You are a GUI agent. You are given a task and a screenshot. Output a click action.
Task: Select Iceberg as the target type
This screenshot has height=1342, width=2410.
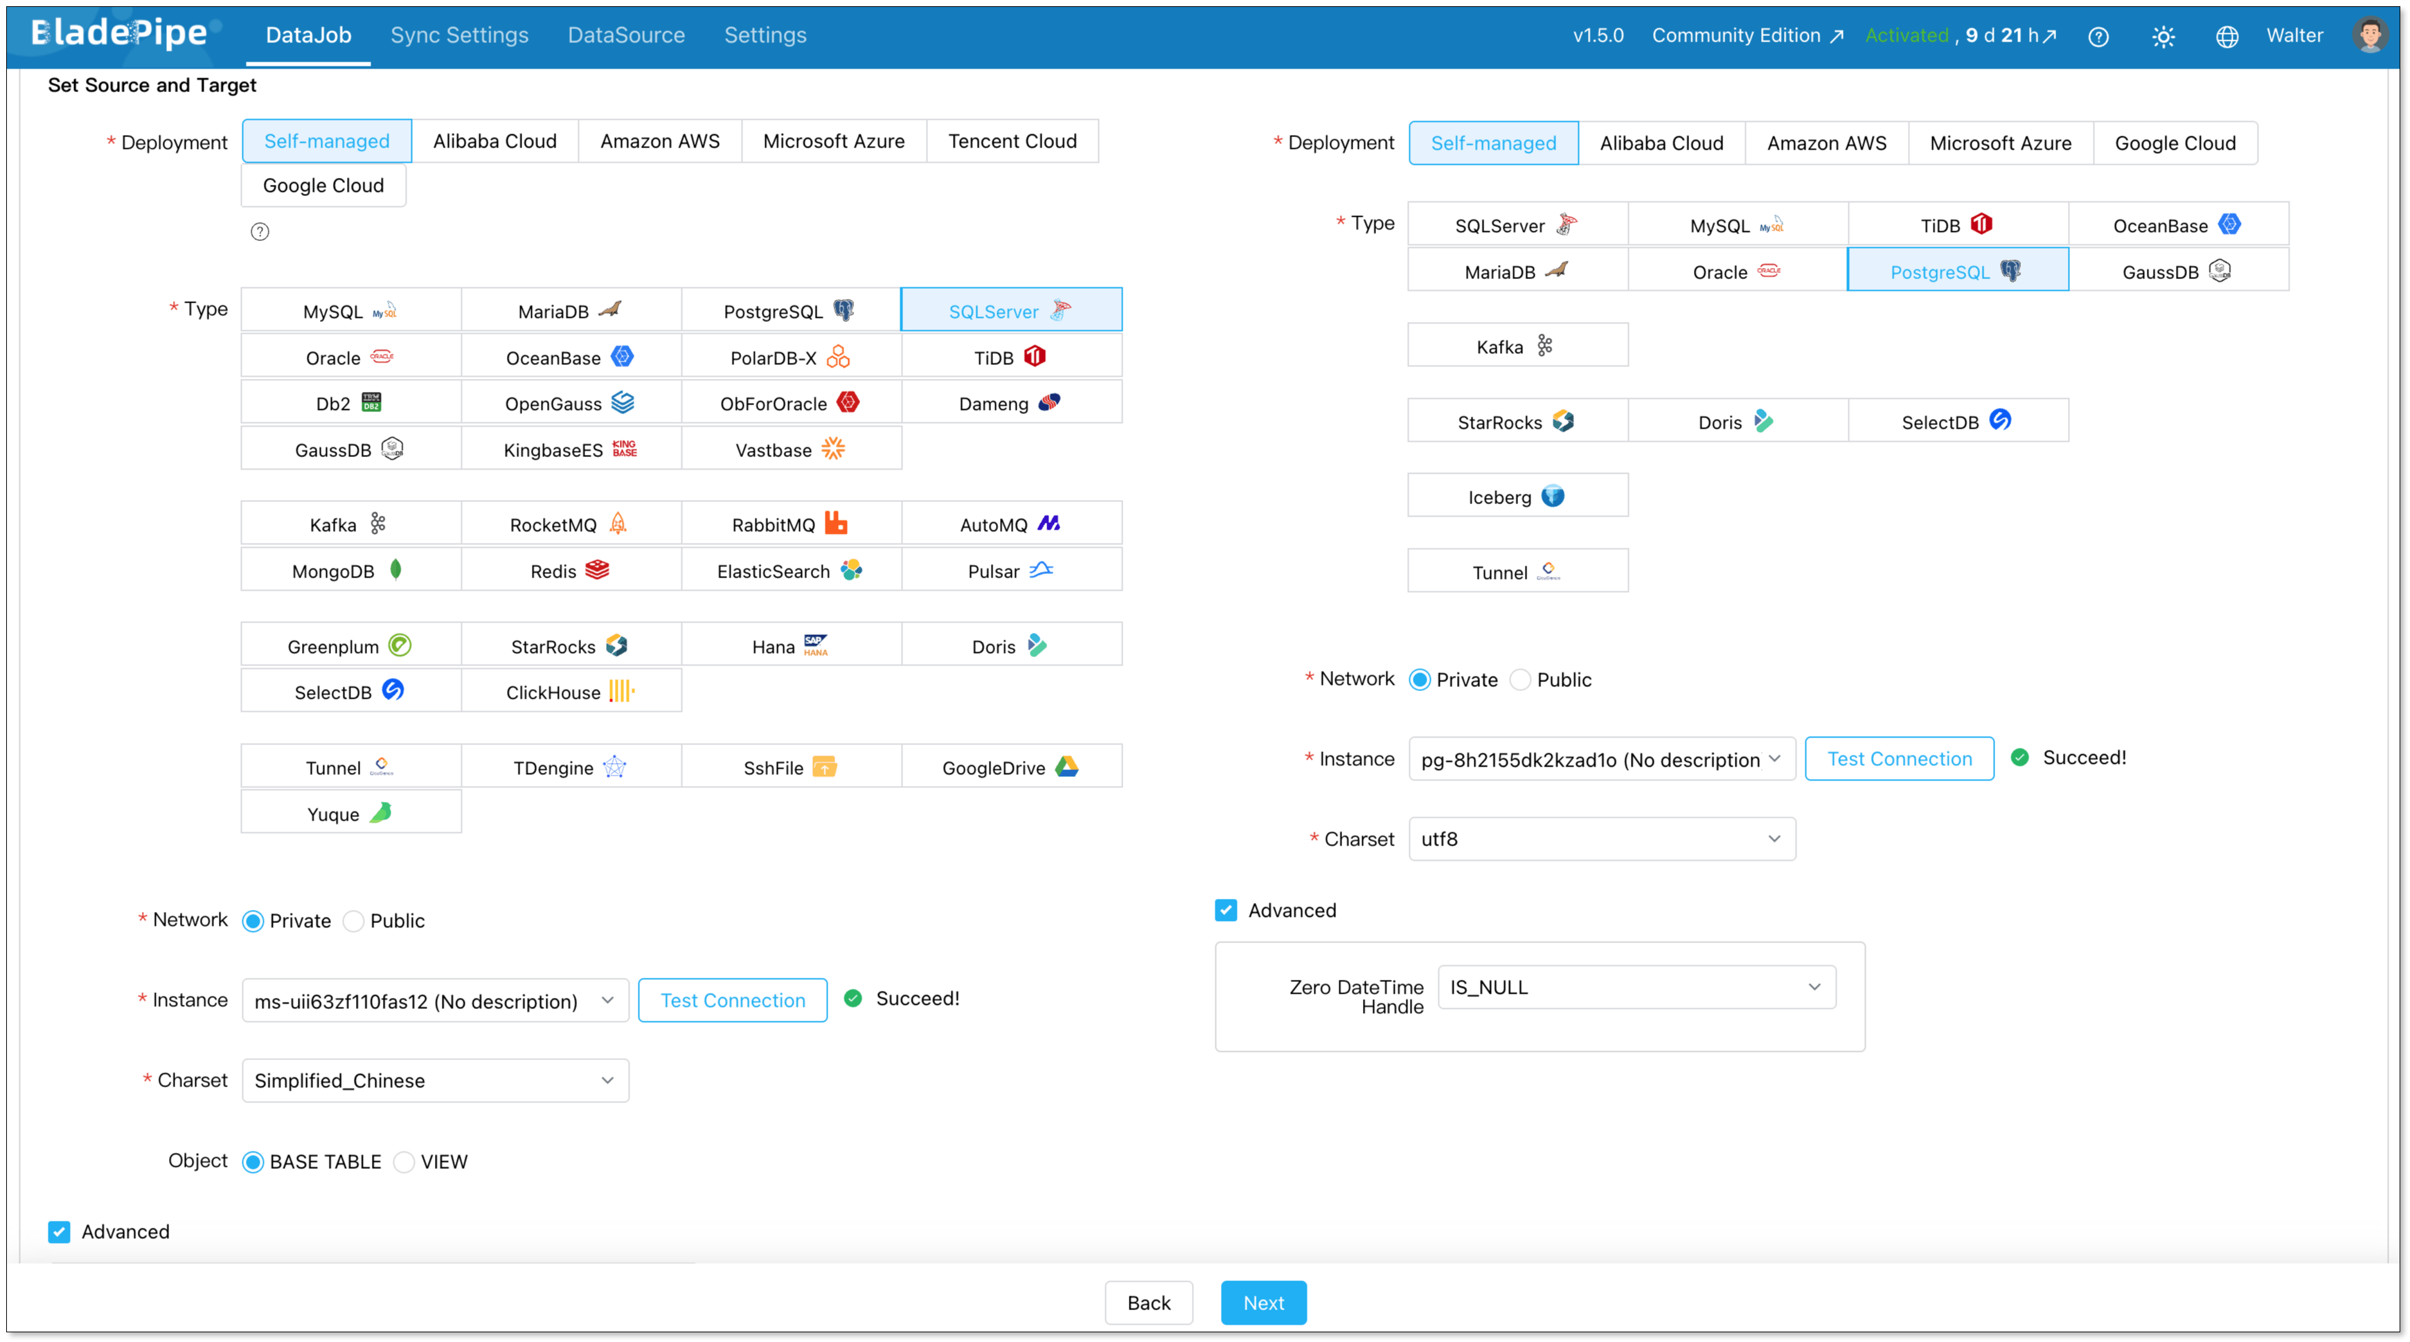[x=1517, y=496]
